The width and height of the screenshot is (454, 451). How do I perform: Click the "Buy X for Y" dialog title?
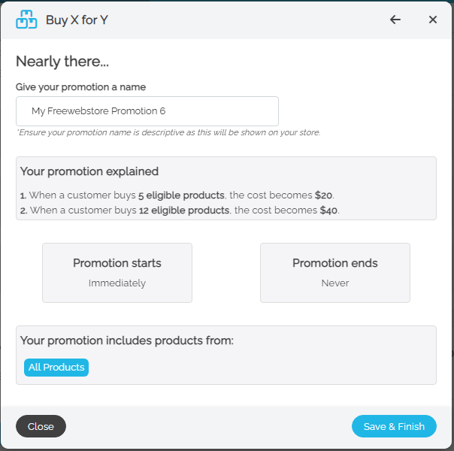coord(77,20)
